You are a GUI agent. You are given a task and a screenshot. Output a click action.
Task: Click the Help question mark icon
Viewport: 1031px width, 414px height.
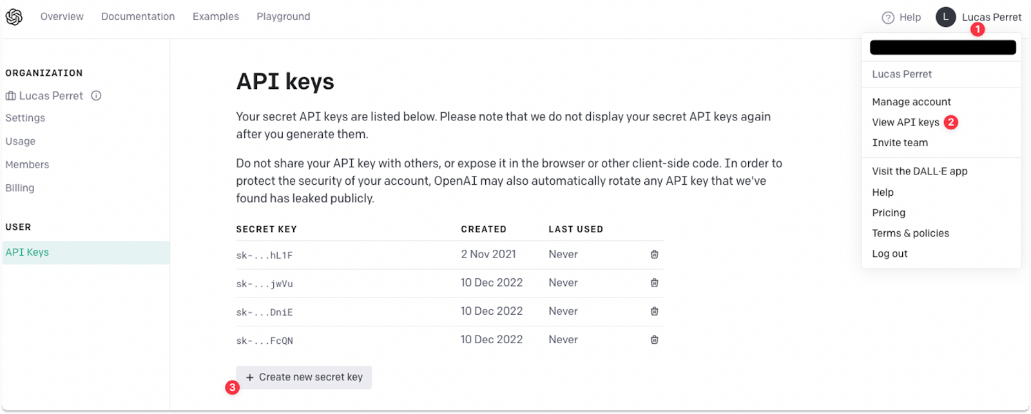coord(888,17)
